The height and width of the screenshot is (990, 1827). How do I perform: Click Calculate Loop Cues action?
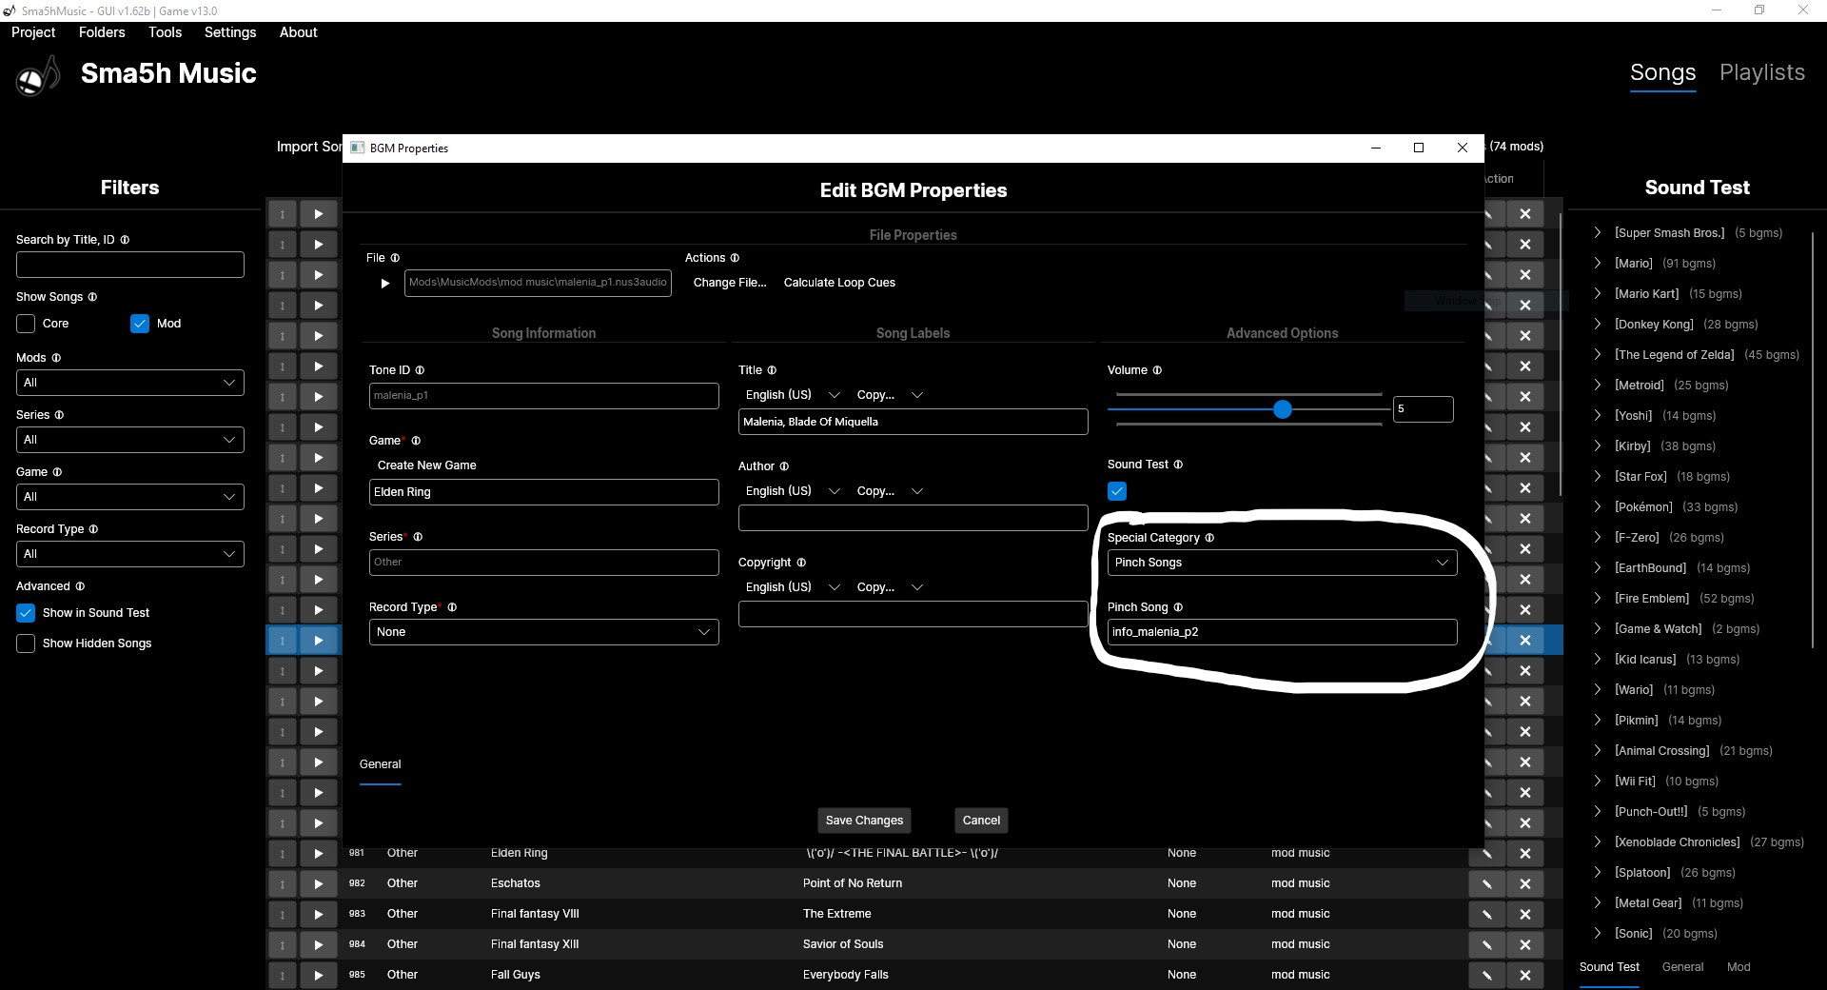point(838,283)
